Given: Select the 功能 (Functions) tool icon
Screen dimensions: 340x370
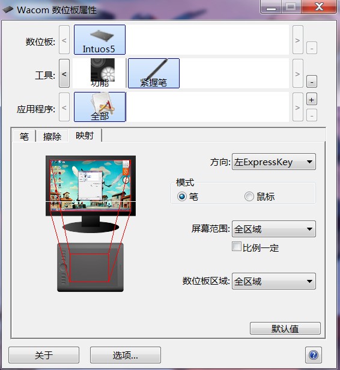Looking at the screenshot, I should 100,73.
